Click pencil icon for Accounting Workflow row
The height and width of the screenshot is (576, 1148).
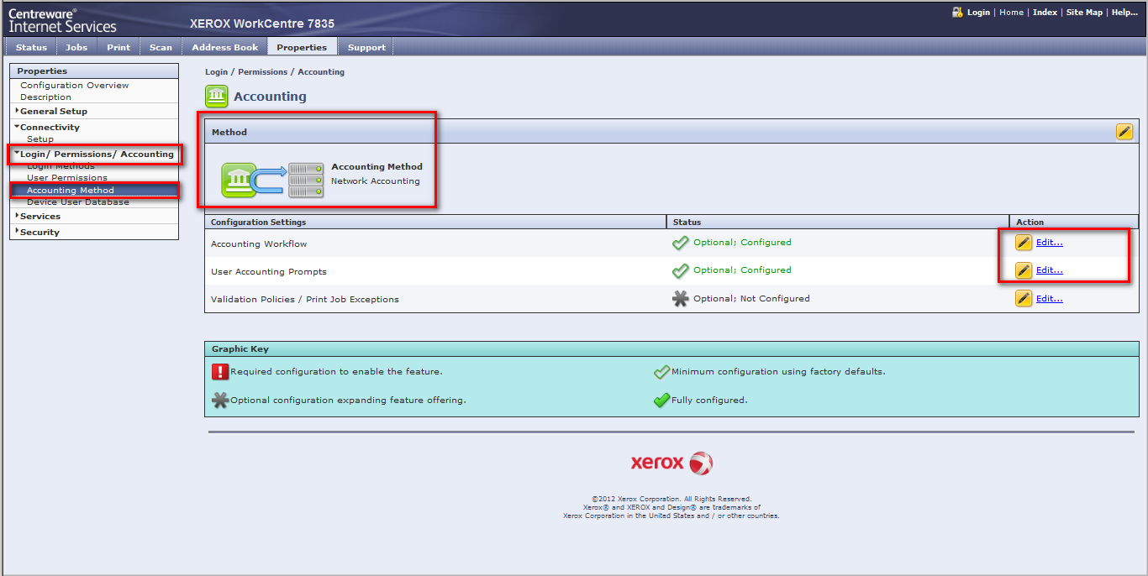[1023, 243]
